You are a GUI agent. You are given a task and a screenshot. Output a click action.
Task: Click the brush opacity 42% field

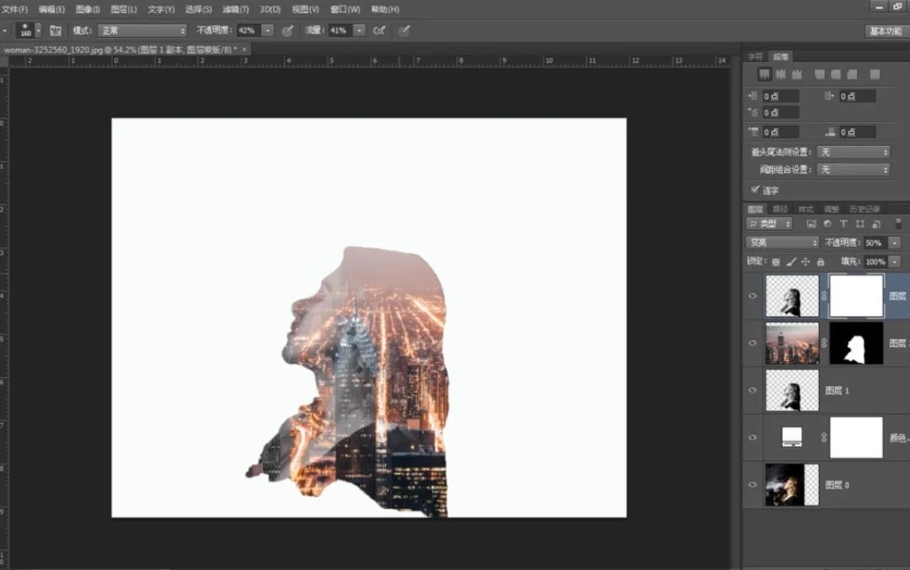(x=249, y=30)
